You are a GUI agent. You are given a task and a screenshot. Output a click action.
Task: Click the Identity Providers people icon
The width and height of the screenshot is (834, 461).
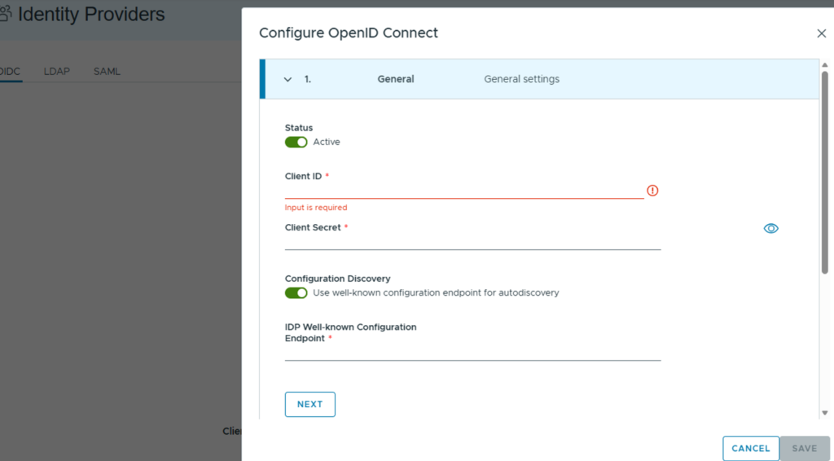click(x=5, y=15)
